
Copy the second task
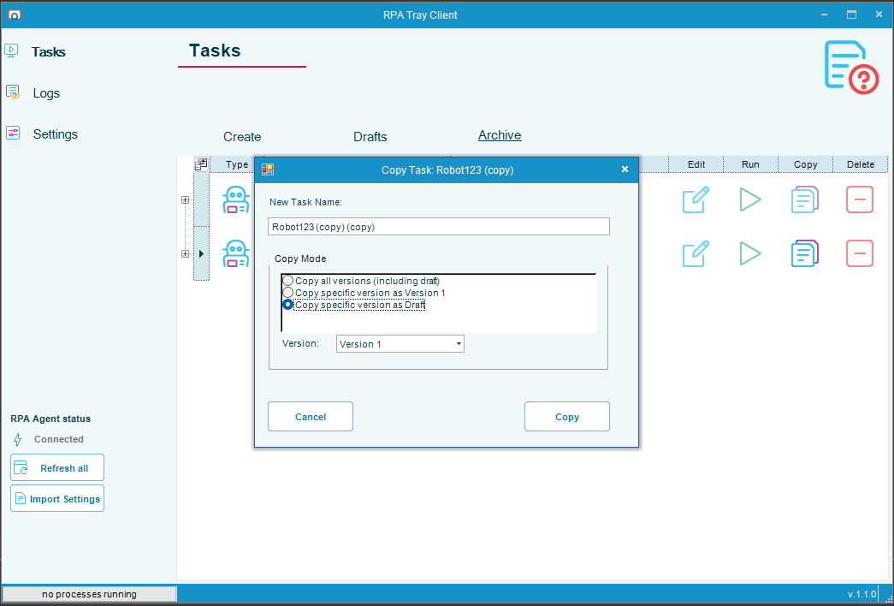pyautogui.click(x=805, y=253)
